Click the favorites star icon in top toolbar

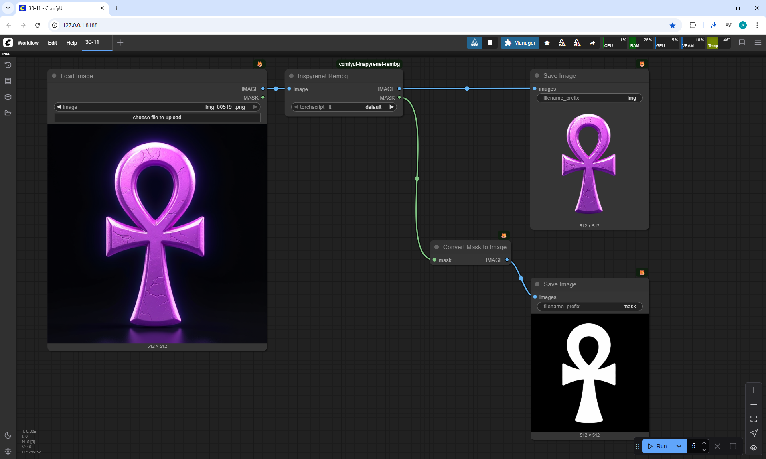[x=547, y=43]
